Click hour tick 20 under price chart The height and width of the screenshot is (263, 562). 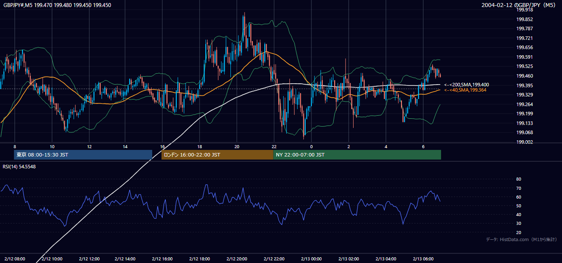237,146
